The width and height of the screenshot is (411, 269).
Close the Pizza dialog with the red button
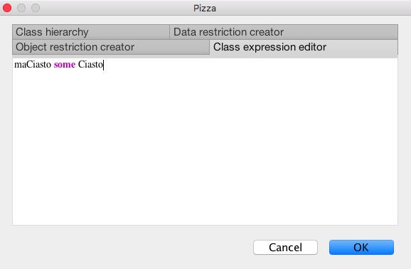click(7, 8)
